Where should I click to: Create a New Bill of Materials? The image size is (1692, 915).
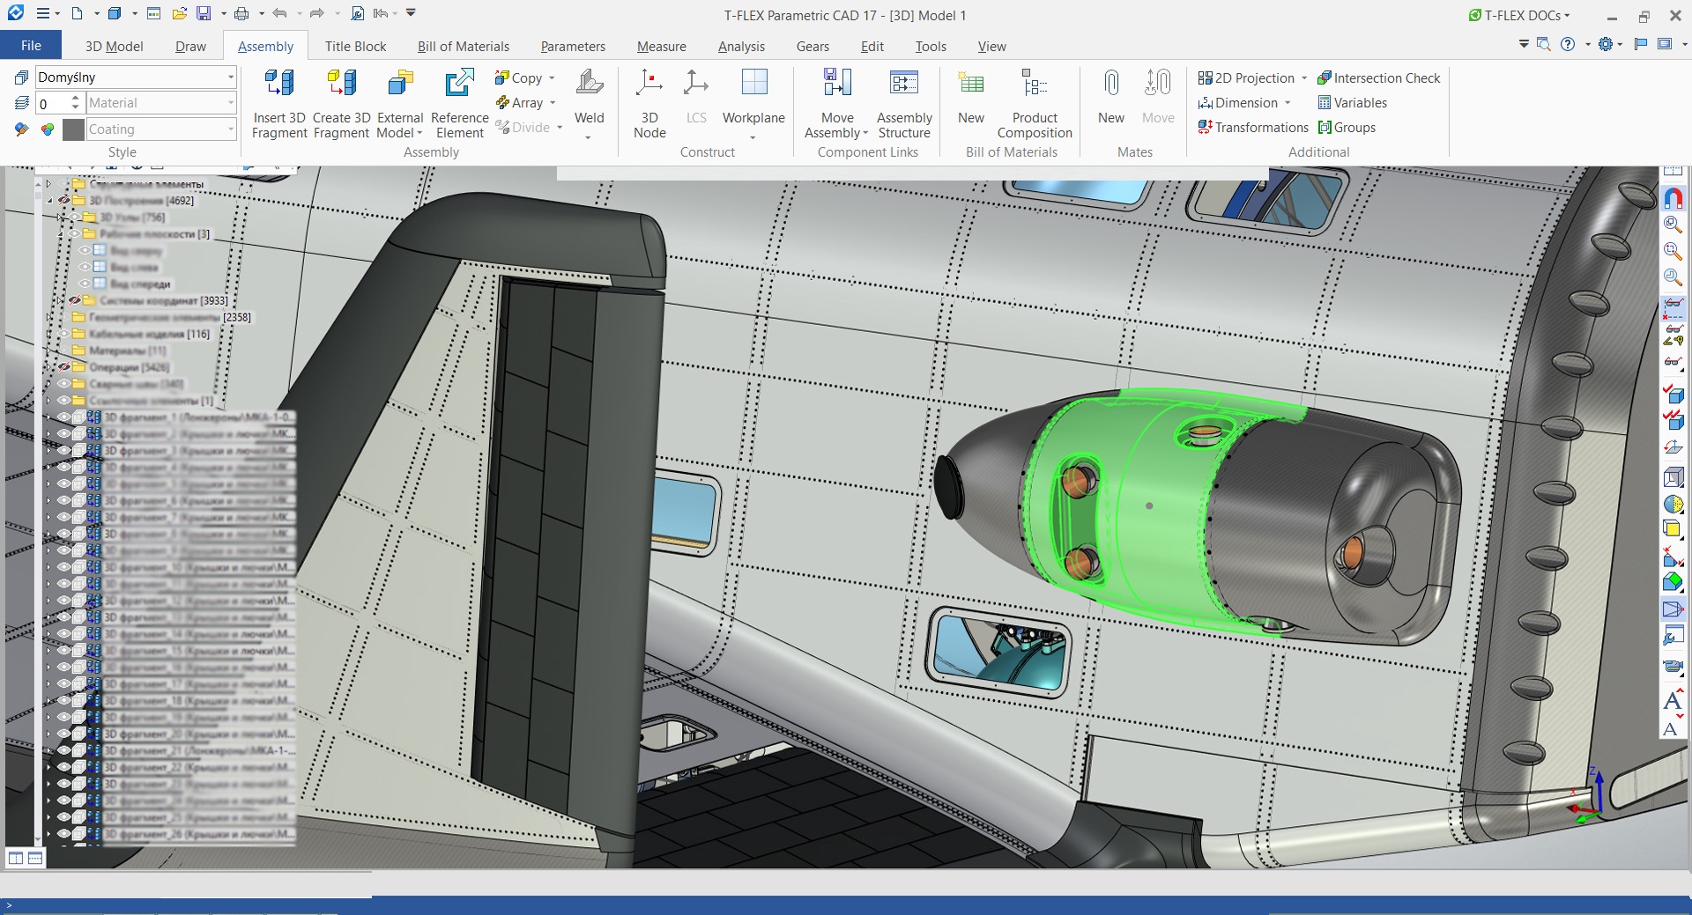[971, 99]
